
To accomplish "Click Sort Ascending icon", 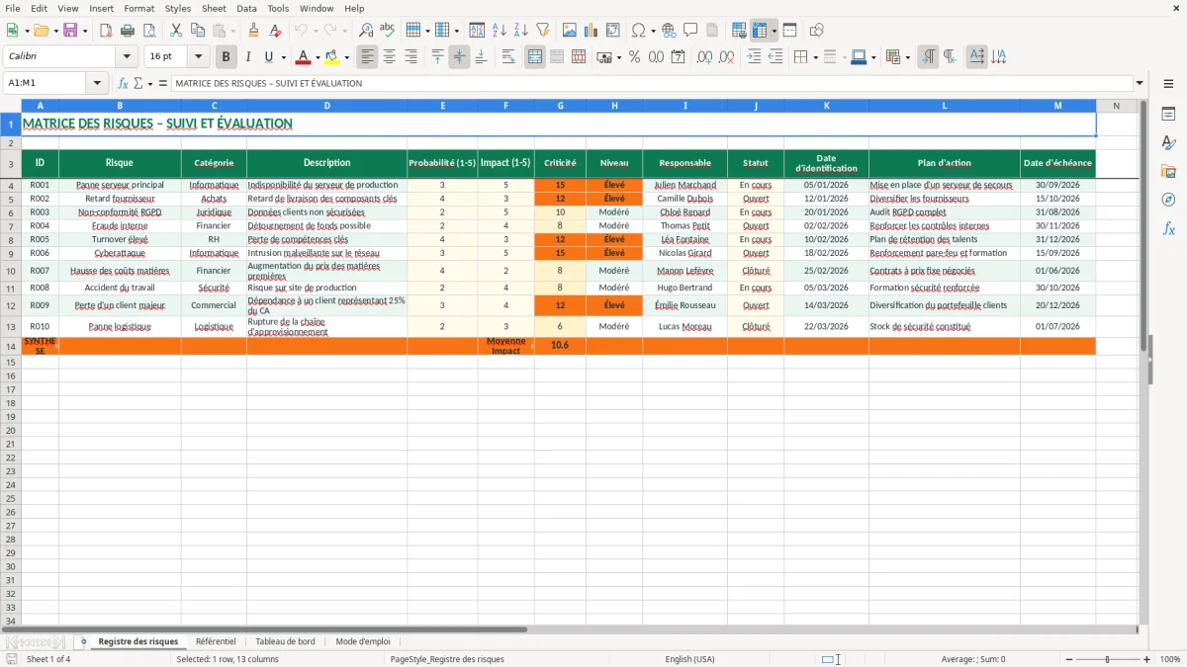I will (x=500, y=31).
